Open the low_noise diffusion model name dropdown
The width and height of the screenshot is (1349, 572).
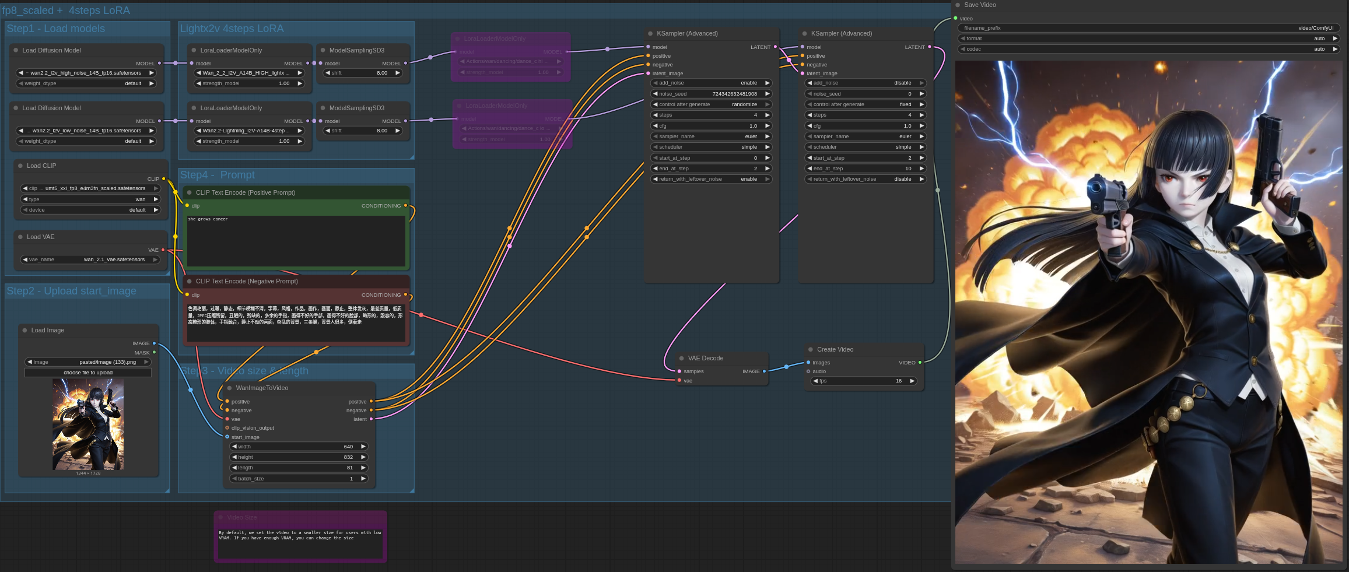click(86, 131)
